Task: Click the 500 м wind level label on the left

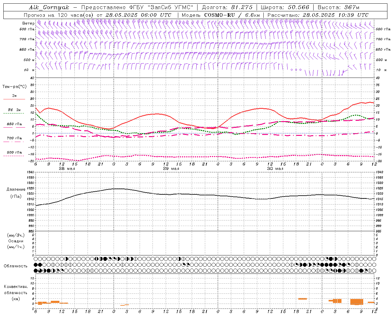Action: (29, 60)
